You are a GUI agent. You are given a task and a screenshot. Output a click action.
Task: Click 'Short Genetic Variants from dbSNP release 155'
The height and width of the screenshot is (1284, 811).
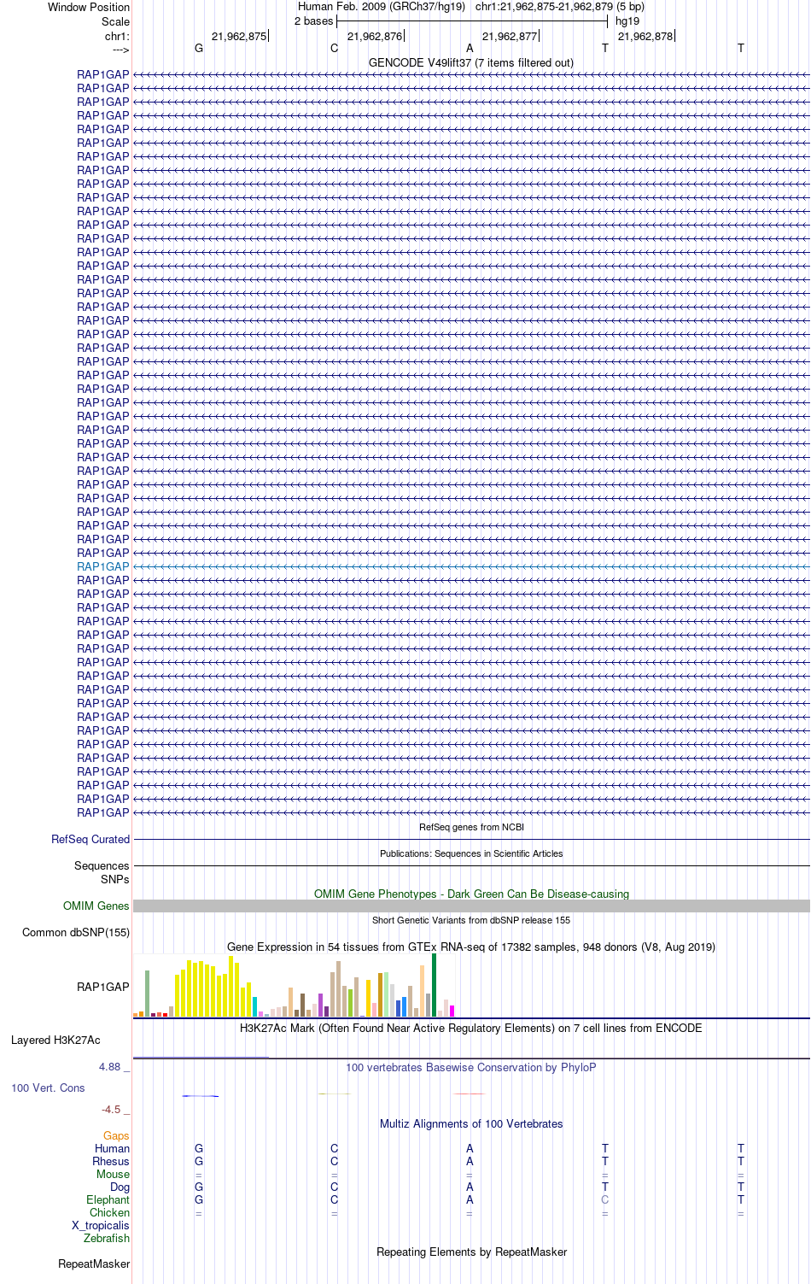[x=471, y=920]
